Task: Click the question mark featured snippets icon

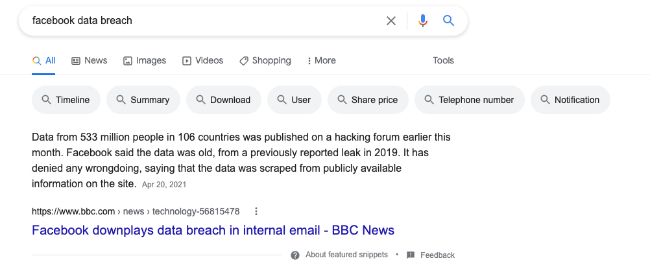Action: click(x=295, y=255)
